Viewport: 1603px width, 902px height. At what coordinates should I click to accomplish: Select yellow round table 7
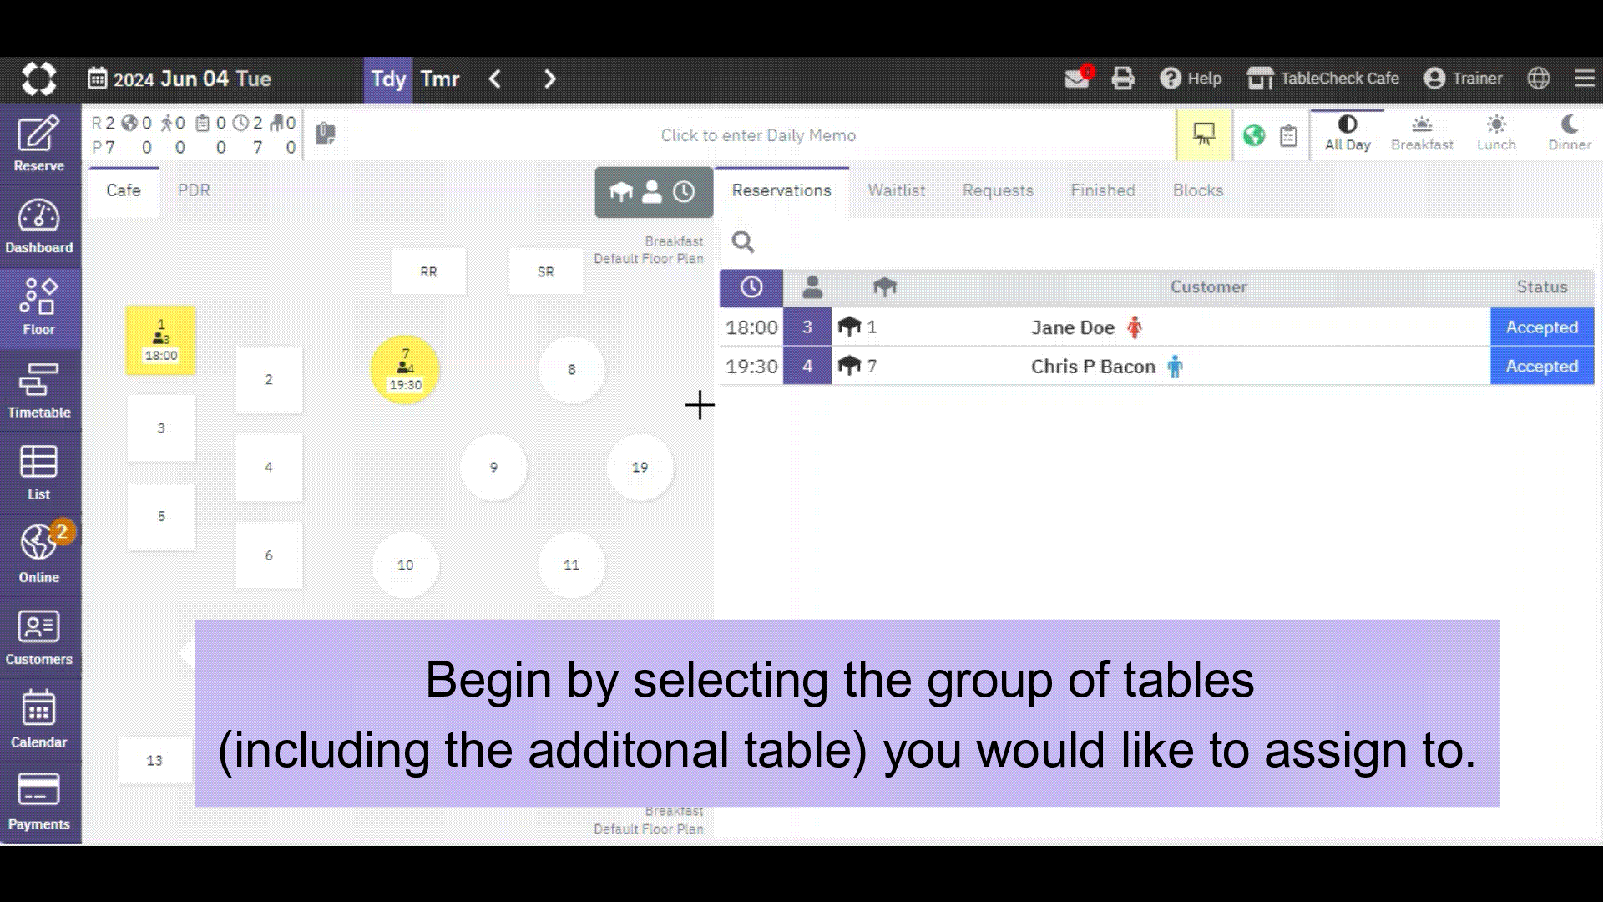click(x=405, y=369)
